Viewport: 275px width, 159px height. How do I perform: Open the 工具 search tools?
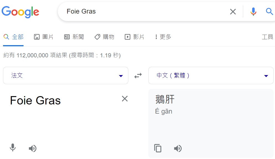[268, 37]
